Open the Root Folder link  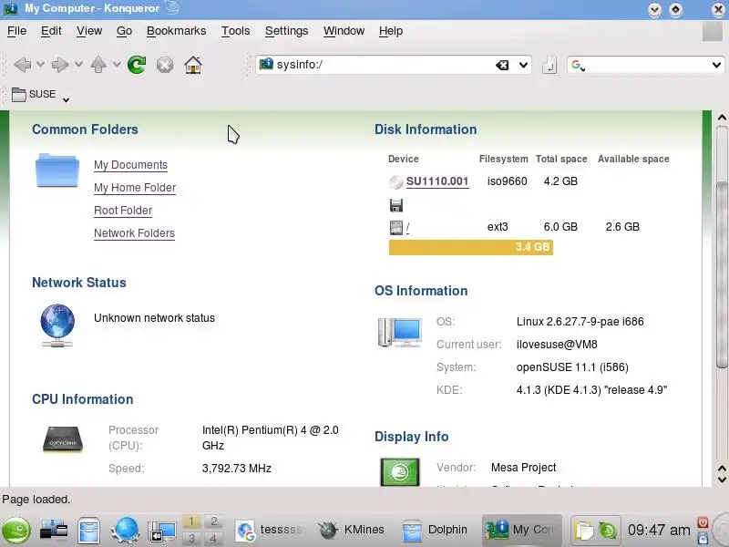[123, 211]
